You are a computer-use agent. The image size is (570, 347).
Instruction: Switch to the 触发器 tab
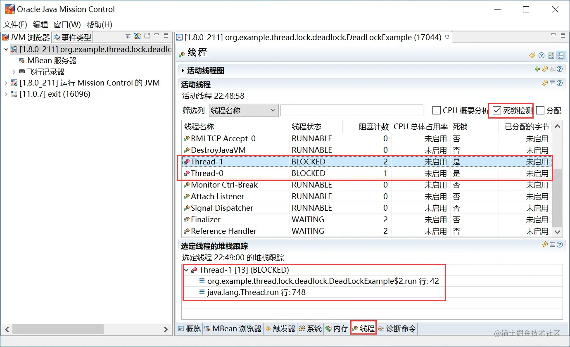point(280,329)
